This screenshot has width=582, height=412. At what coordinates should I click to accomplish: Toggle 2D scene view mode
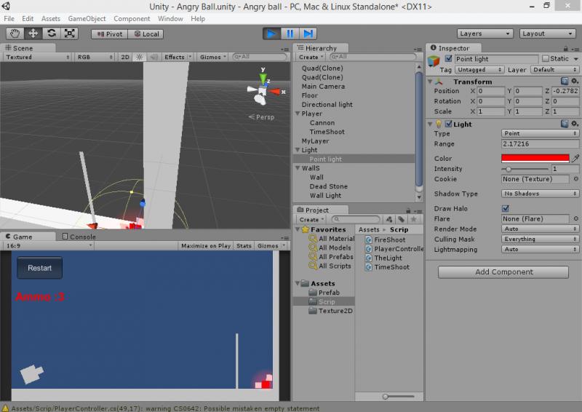[x=125, y=57]
